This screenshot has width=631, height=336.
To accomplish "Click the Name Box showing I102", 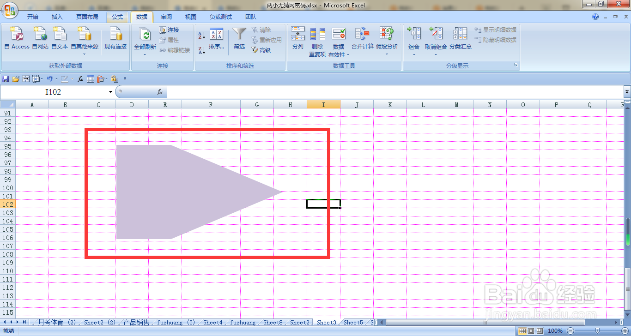I will coord(54,92).
